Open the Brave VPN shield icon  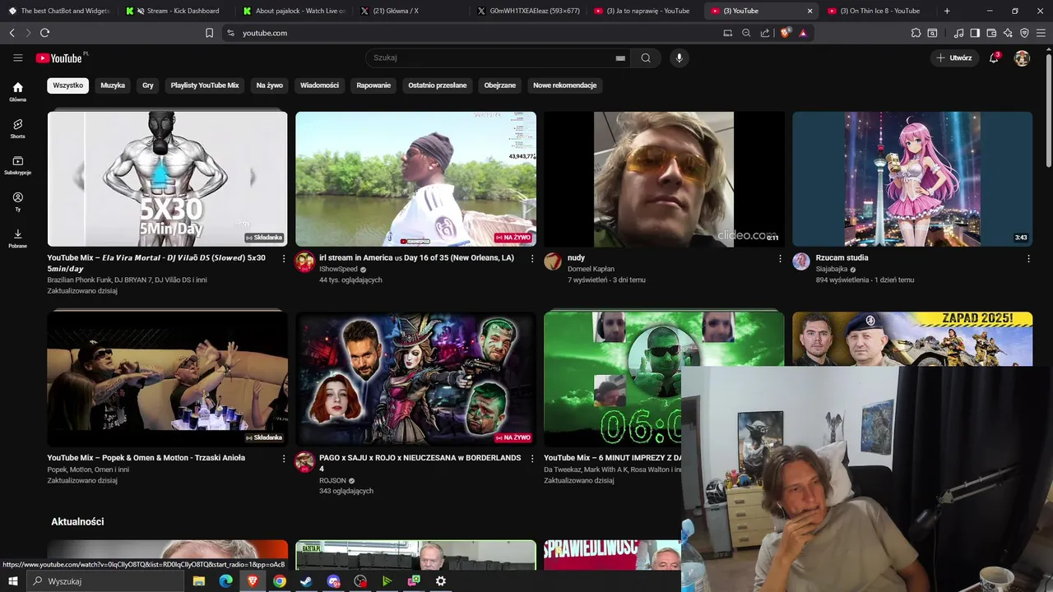pos(1024,33)
